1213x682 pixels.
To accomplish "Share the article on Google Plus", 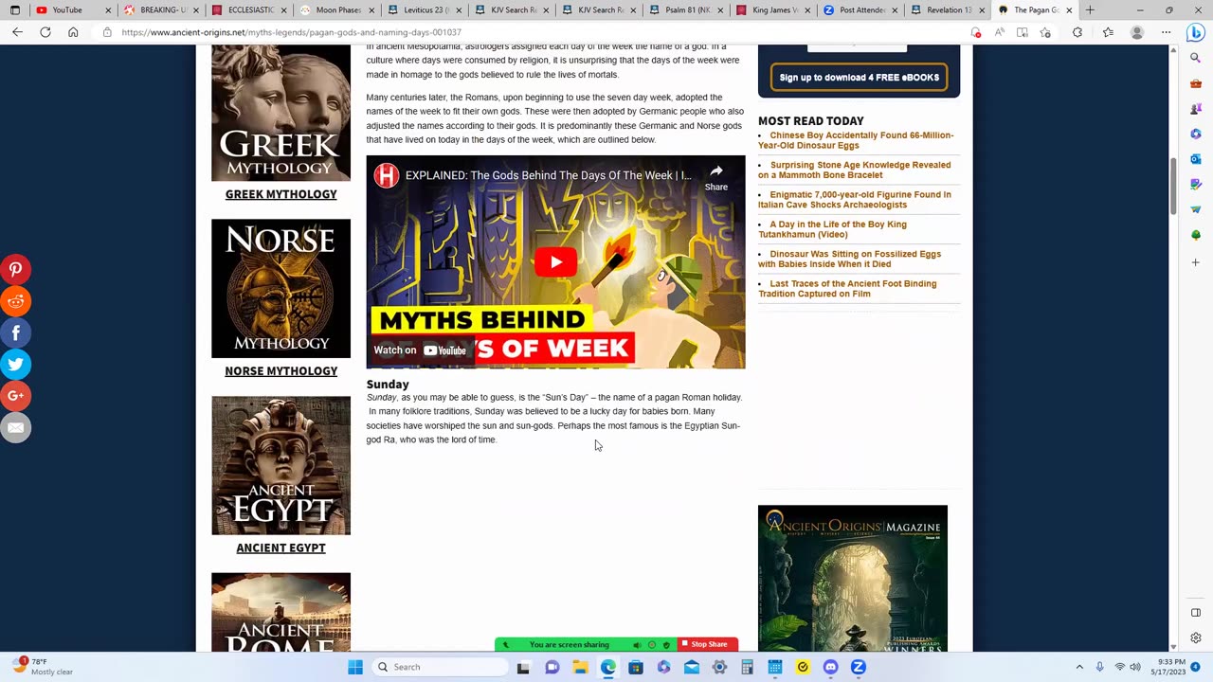I will pyautogui.click(x=16, y=396).
